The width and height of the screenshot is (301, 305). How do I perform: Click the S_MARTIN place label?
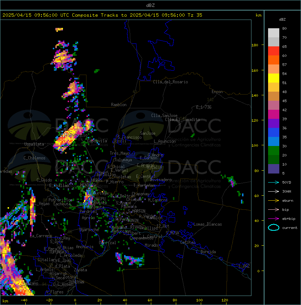136,211
